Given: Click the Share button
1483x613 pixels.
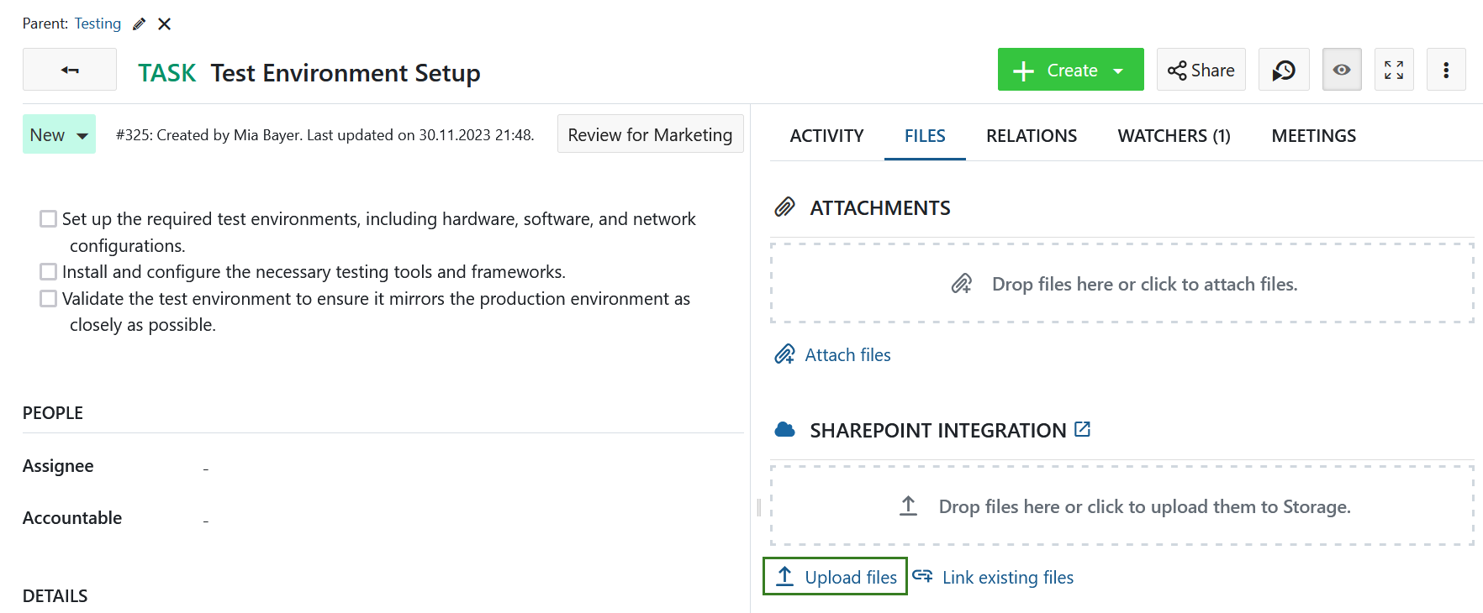Looking at the screenshot, I should pos(1201,70).
